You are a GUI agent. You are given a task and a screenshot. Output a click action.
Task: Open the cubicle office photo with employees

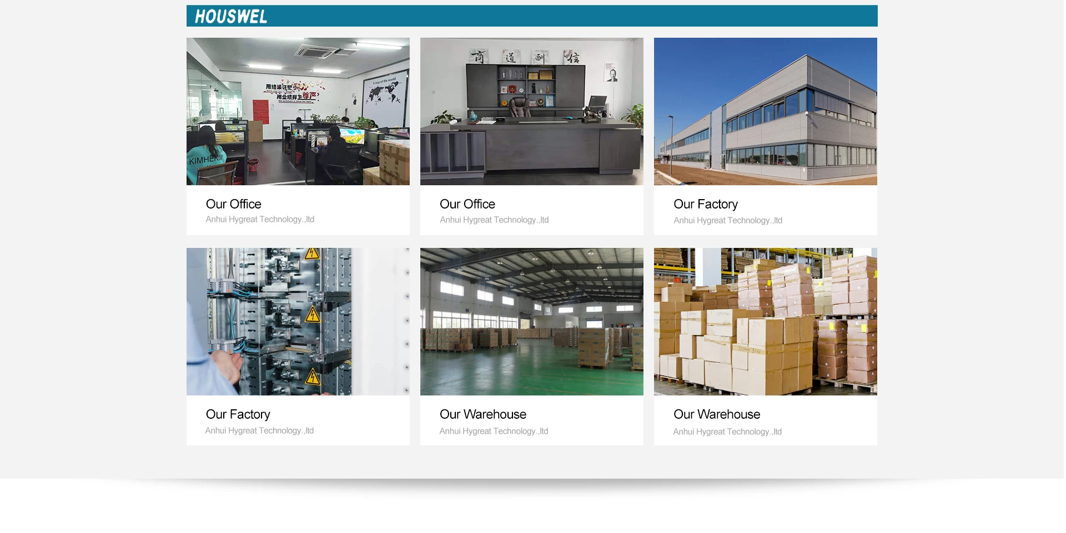pos(298,111)
